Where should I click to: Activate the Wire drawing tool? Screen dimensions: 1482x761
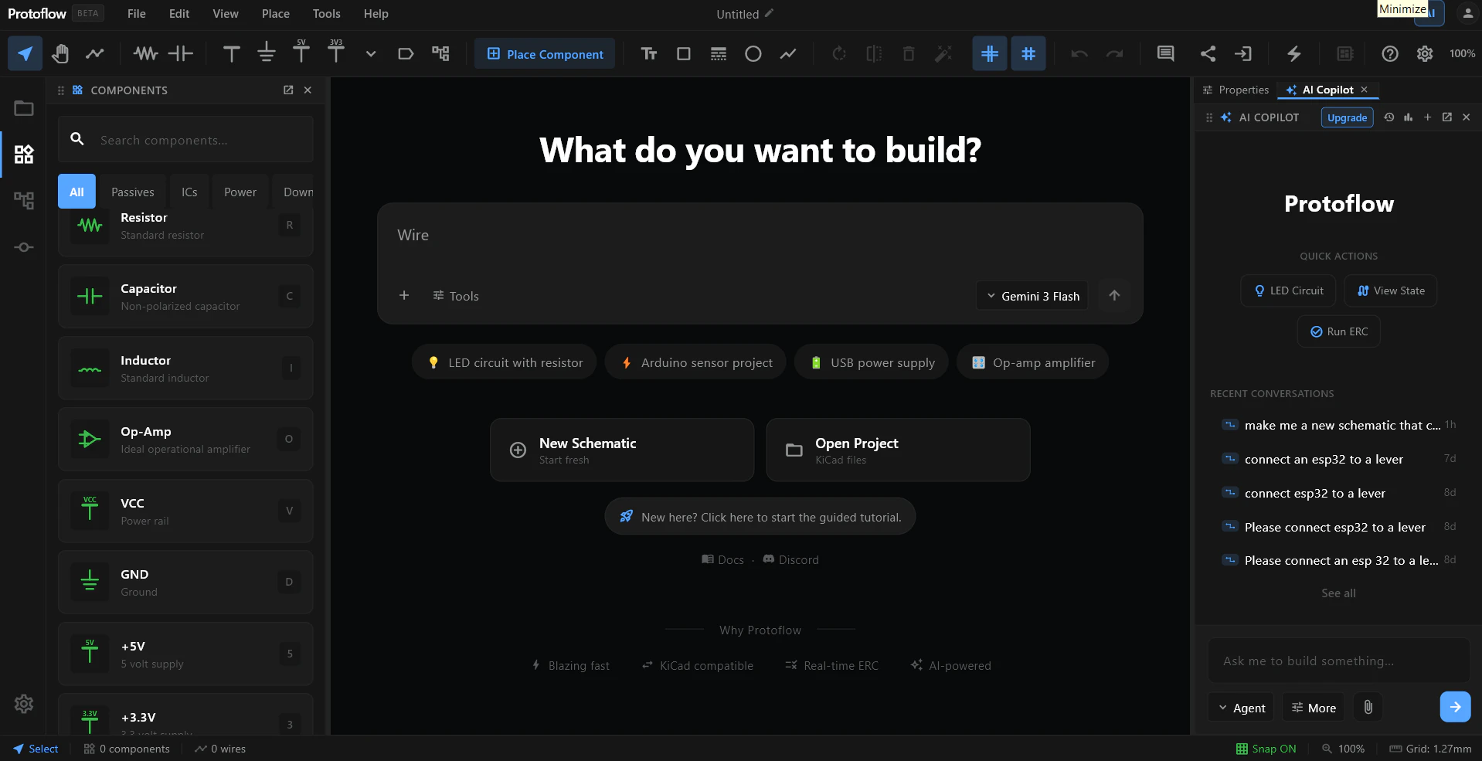pyautogui.click(x=94, y=53)
